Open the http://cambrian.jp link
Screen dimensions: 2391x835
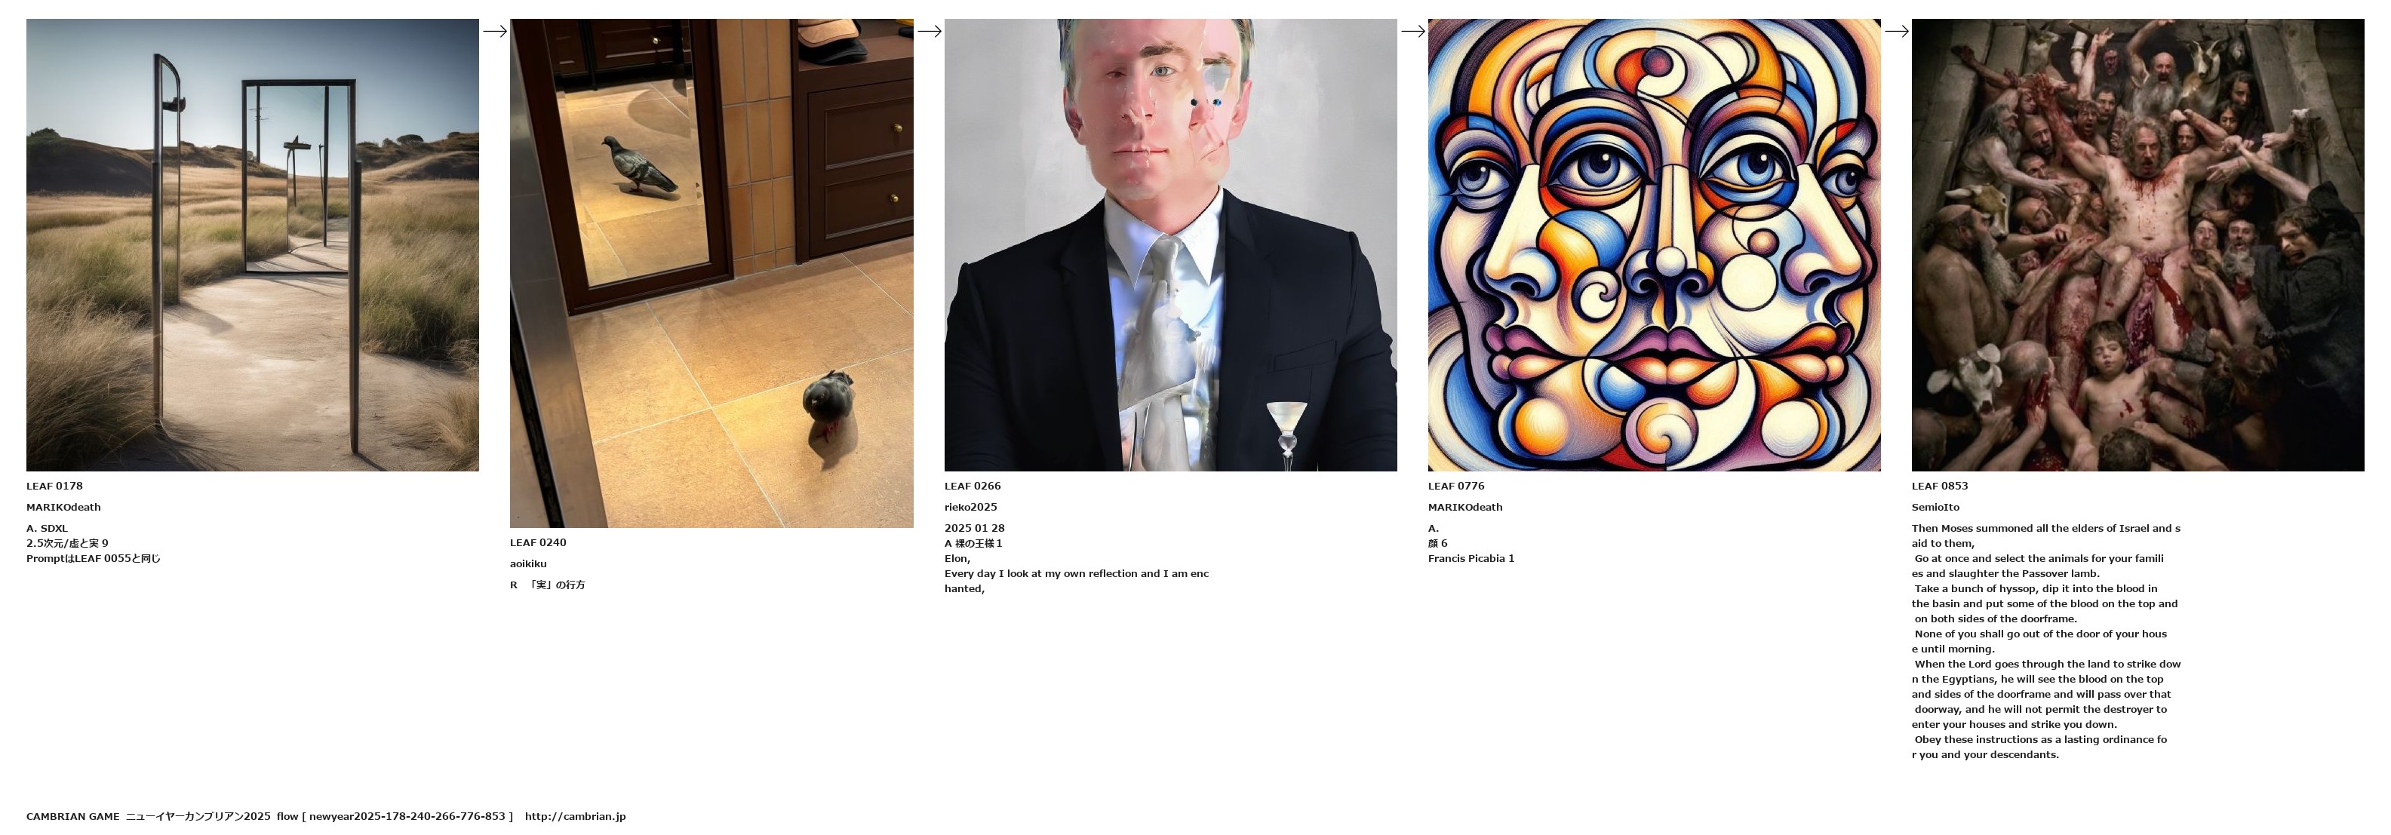coord(576,816)
